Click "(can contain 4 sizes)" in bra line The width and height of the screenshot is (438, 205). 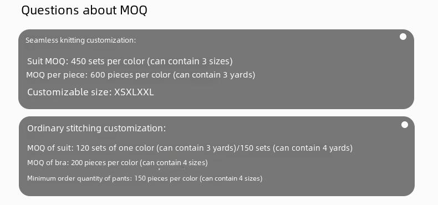tap(174, 162)
